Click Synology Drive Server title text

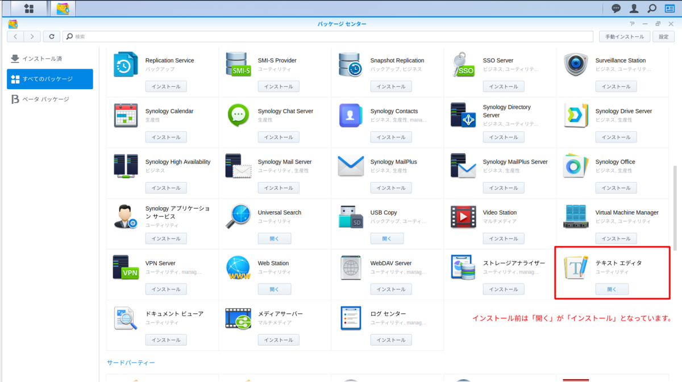pyautogui.click(x=623, y=111)
